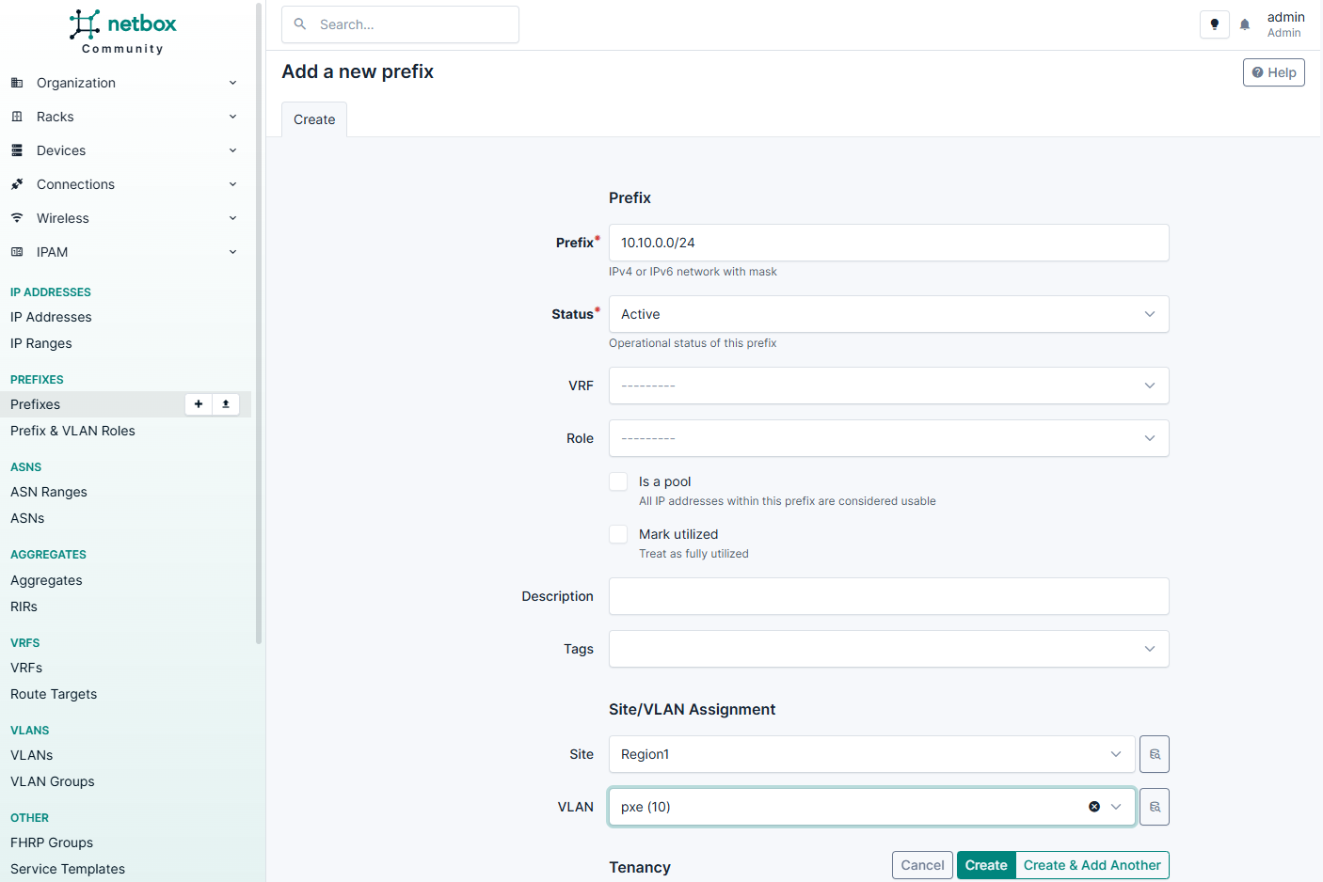
Task: Click the Site field lookup icon
Action: pos(1154,754)
